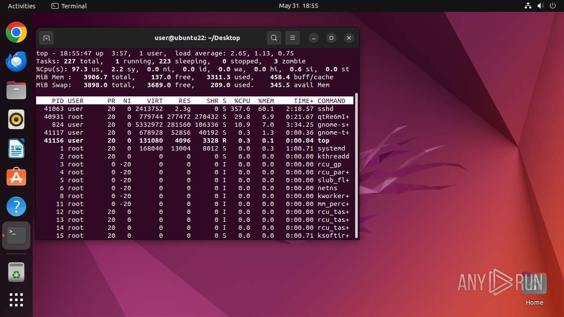The height and width of the screenshot is (317, 564).
Task: Open Google Chrome from the dock
Action: pyautogui.click(x=16, y=32)
